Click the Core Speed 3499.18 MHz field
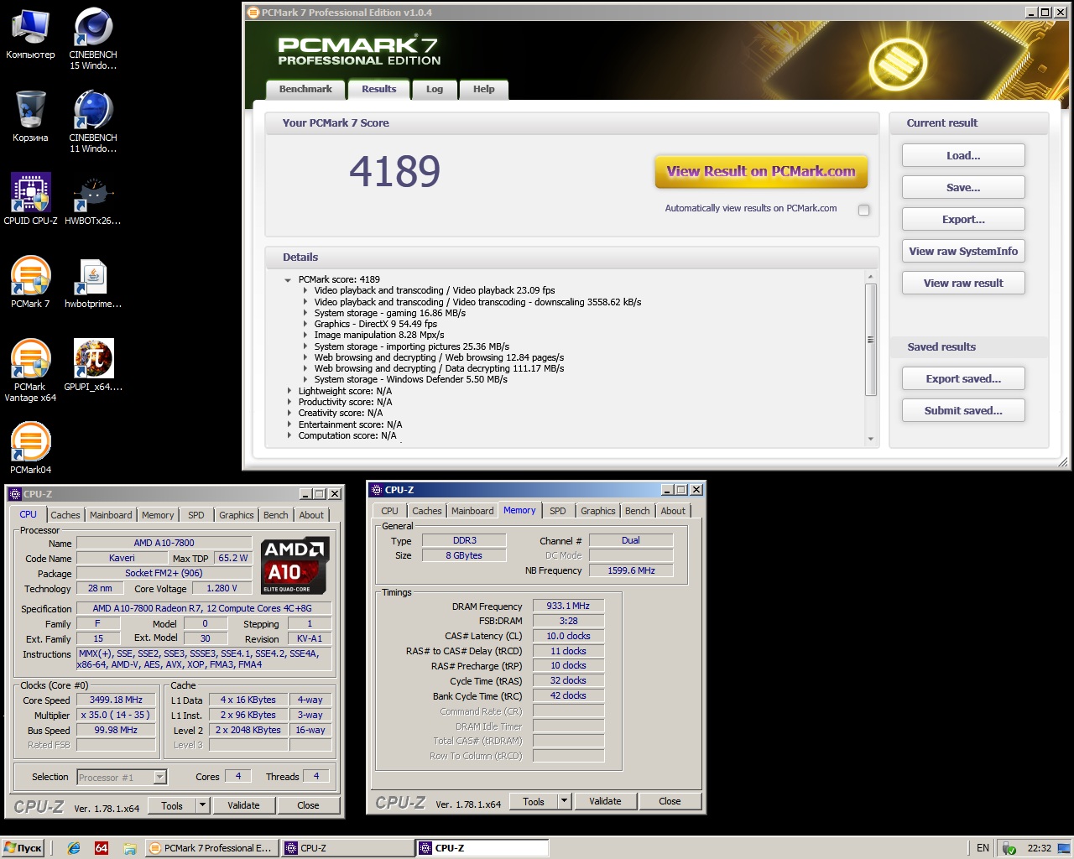 (x=116, y=700)
